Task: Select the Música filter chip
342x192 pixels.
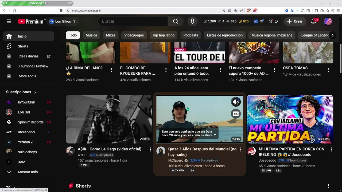Action: (x=91, y=35)
